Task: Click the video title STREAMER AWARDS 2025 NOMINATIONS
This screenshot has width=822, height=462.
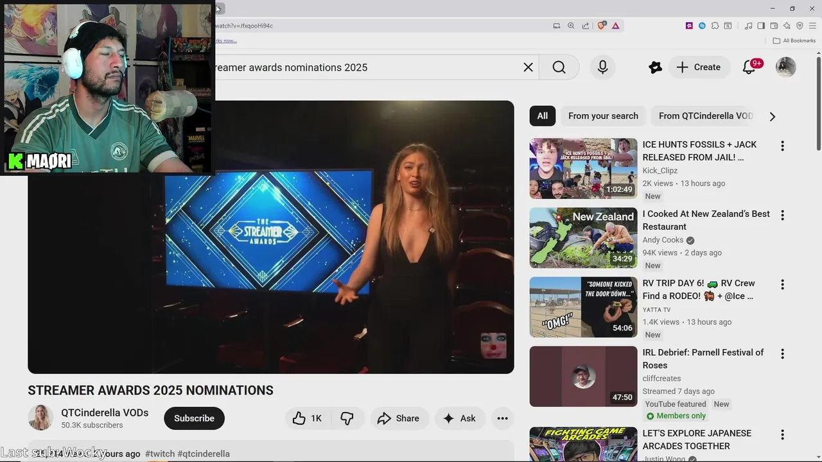Action: (150, 390)
